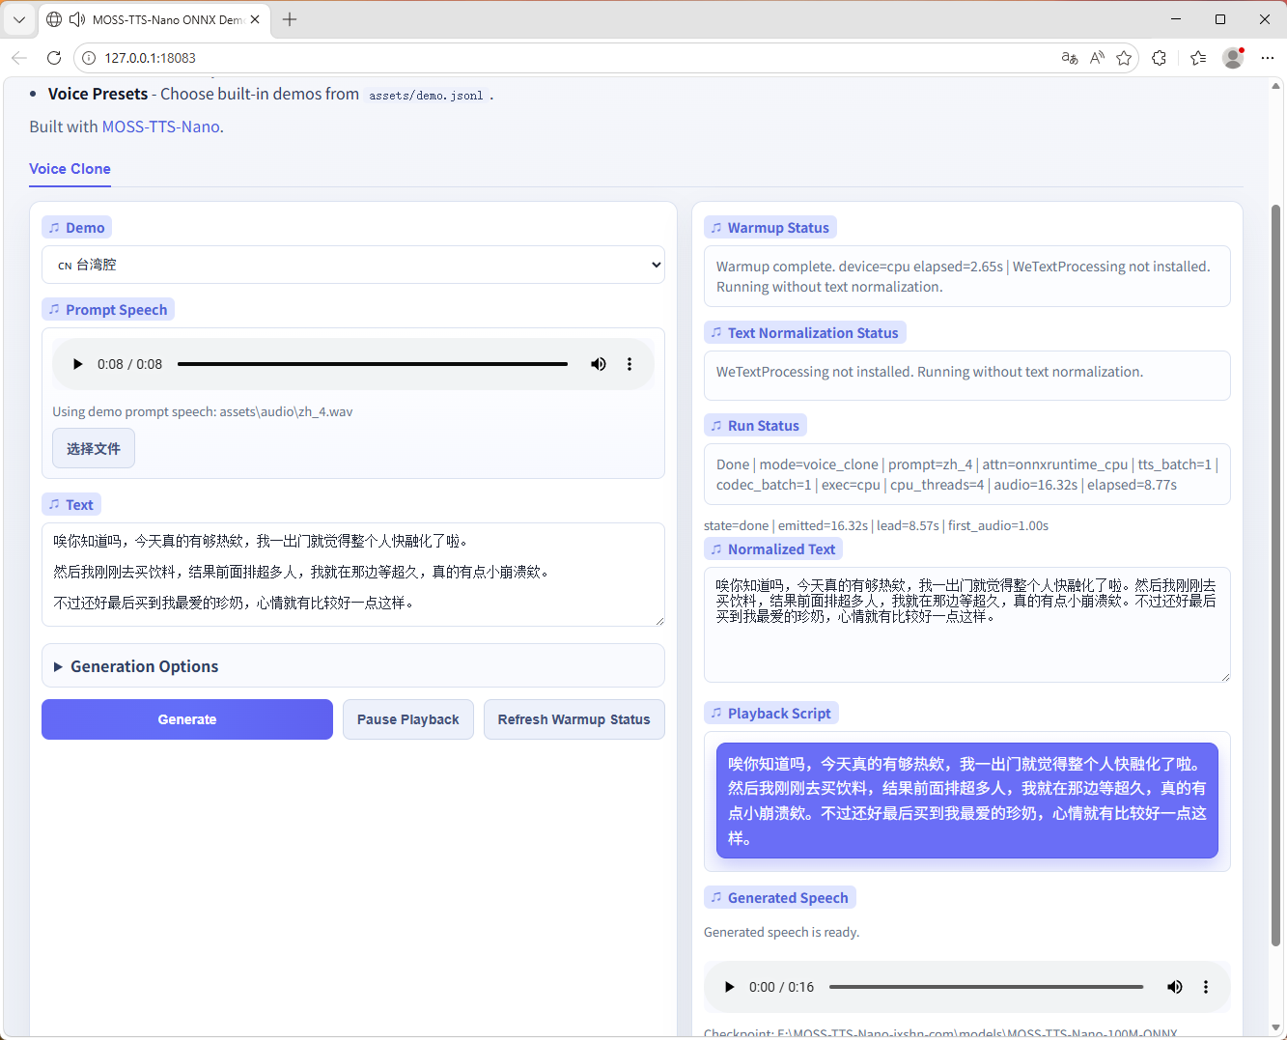The height and width of the screenshot is (1040, 1287).
Task: Open the MOSS-TTS-Nano link
Action: (x=160, y=126)
